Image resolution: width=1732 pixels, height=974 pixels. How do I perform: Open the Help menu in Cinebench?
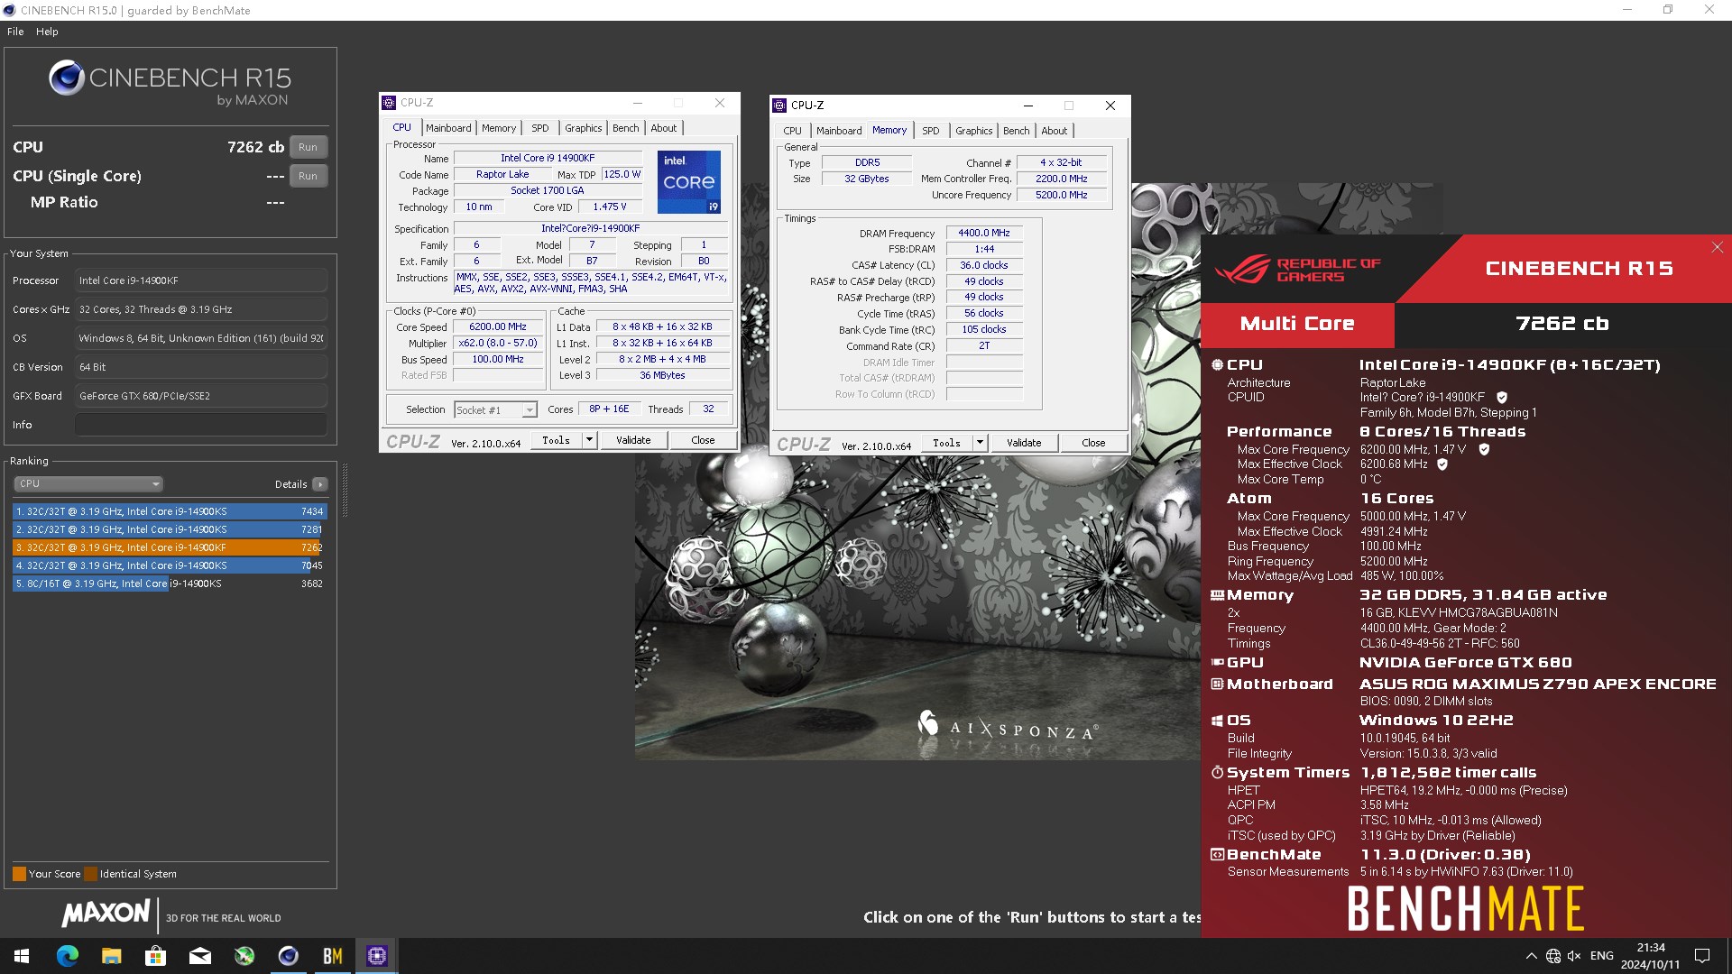(47, 32)
